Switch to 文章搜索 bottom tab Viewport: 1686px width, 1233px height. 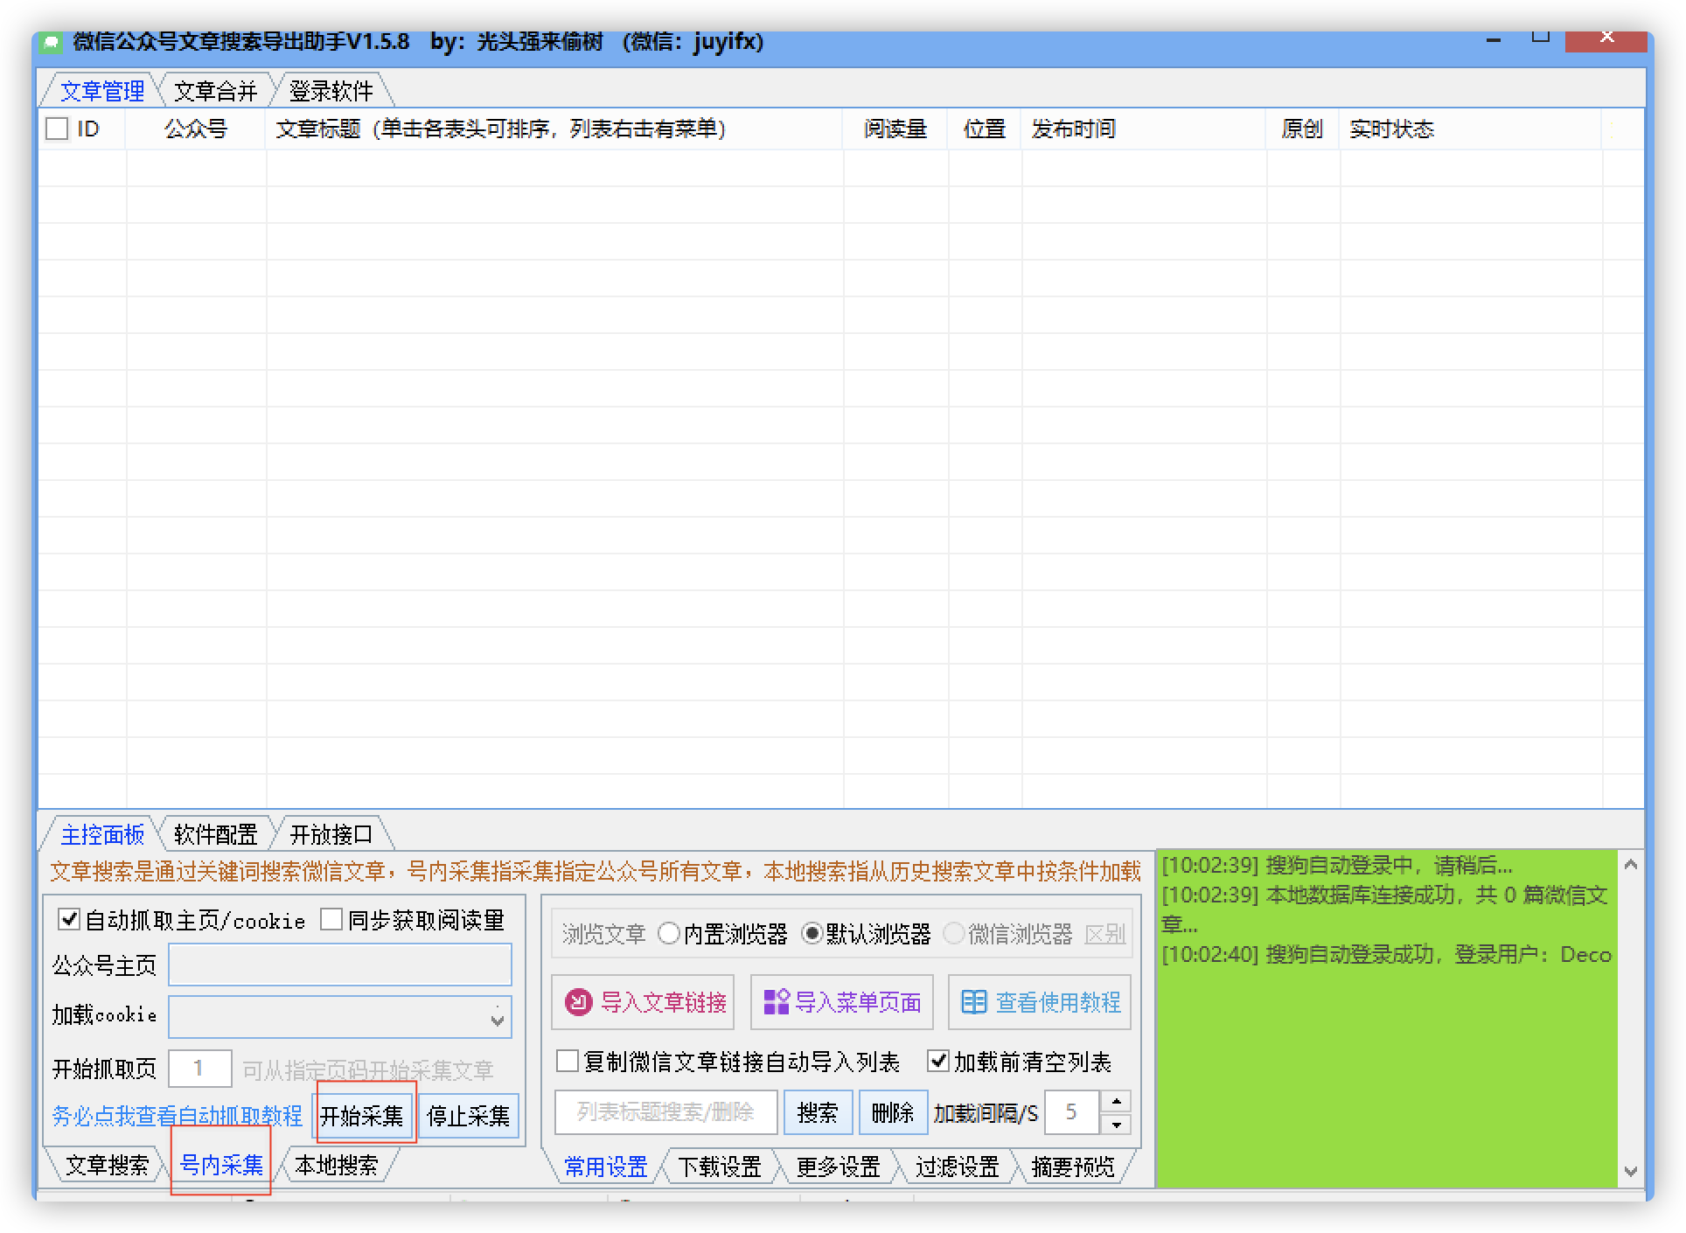click(107, 1166)
